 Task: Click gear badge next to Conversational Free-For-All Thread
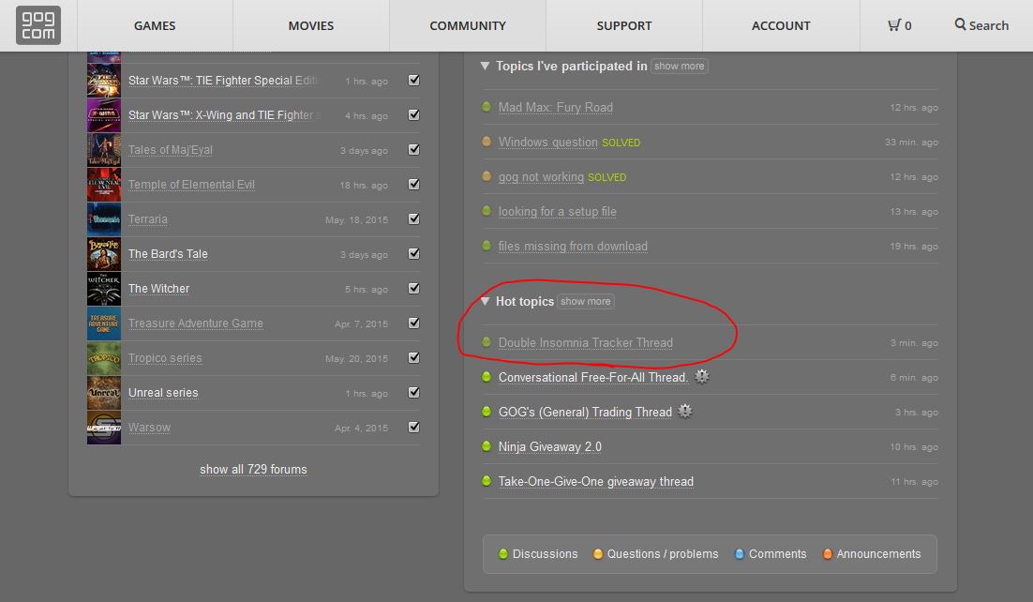tap(701, 377)
